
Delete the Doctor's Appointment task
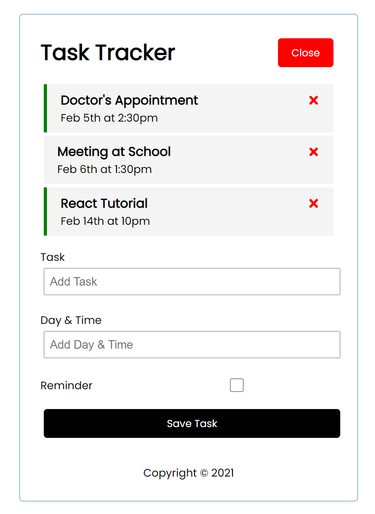314,100
